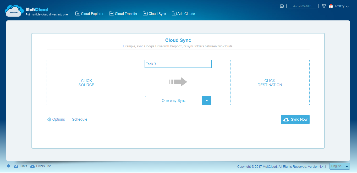Start syncing with Sync Now button
This screenshot has height=173, width=357.
(x=295, y=119)
